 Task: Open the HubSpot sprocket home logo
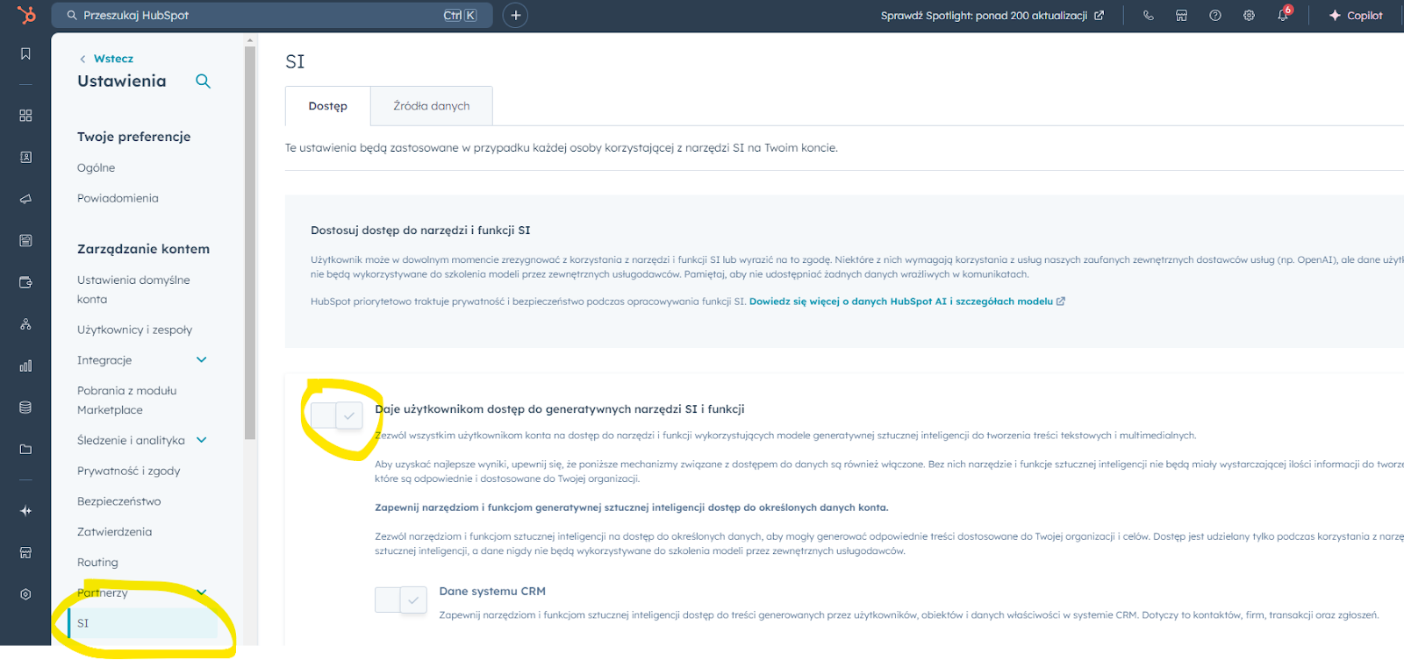coord(26,15)
